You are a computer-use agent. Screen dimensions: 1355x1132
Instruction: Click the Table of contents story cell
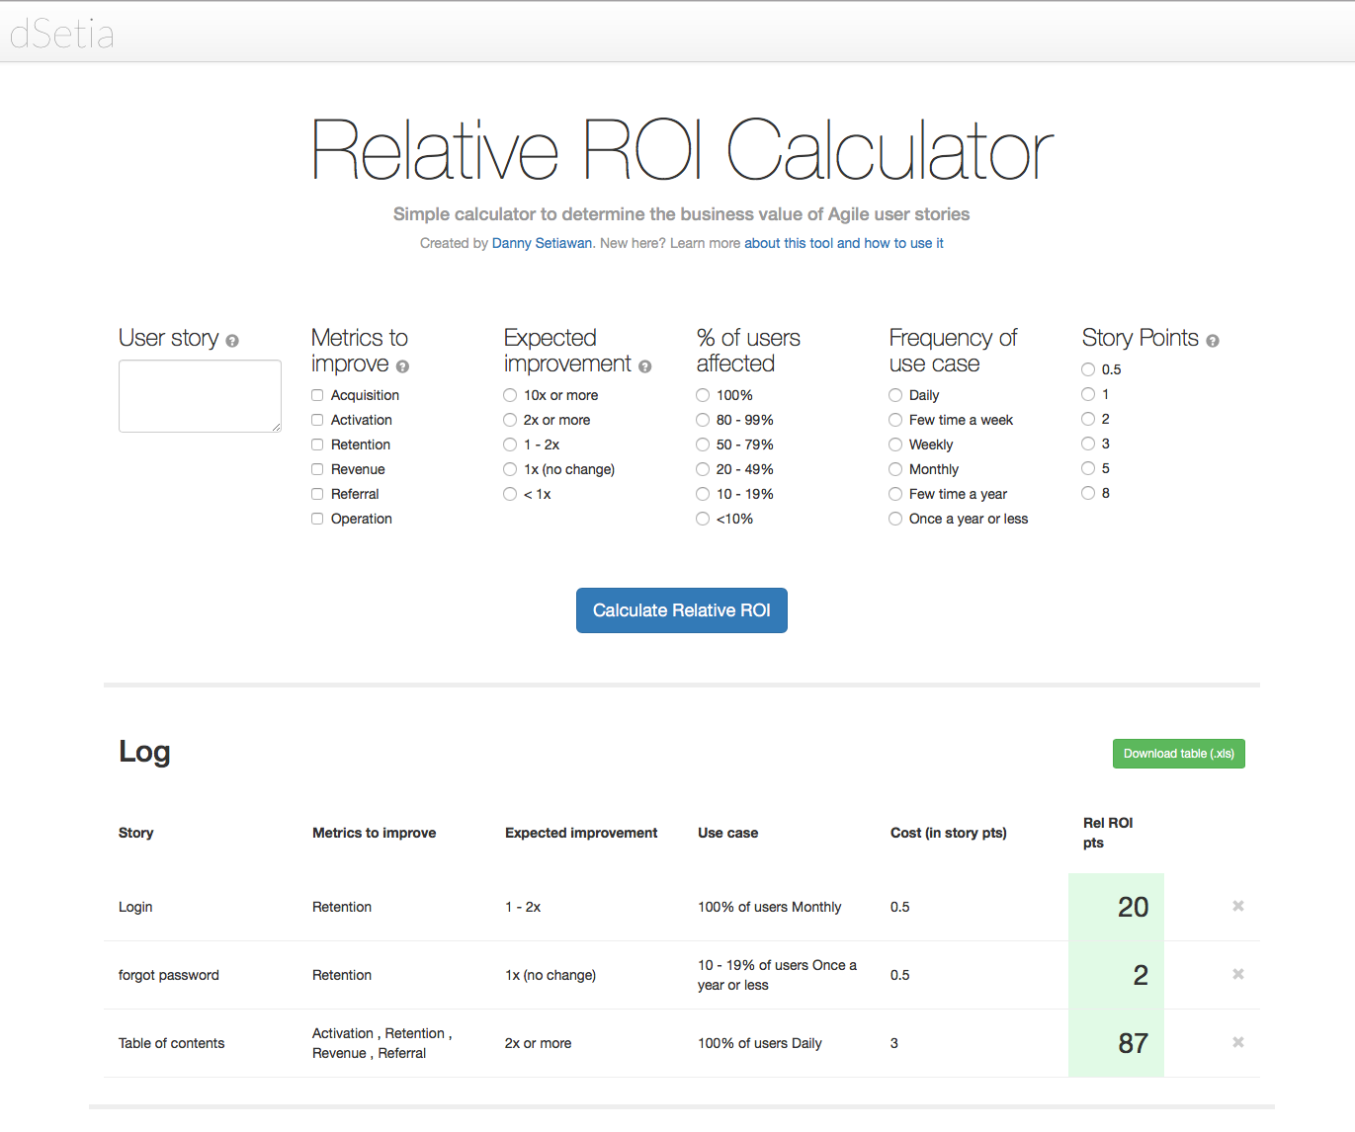pos(172,1043)
